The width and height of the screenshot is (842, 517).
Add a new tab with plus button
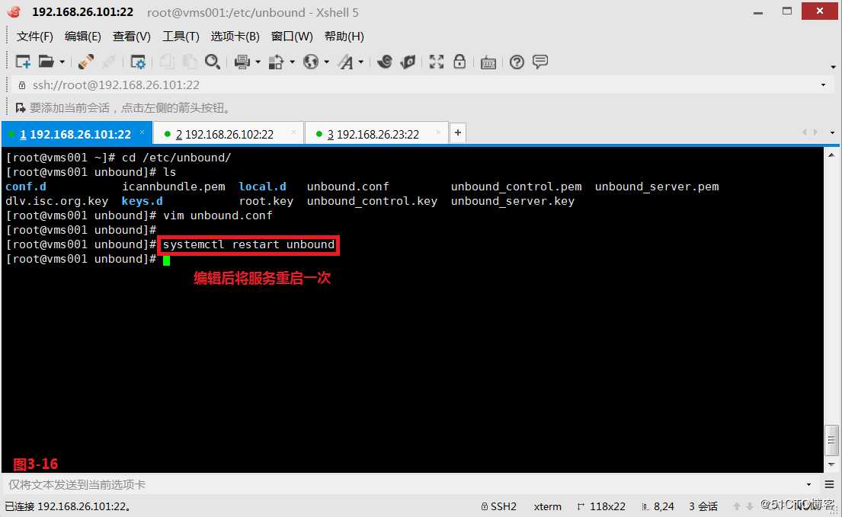[457, 132]
